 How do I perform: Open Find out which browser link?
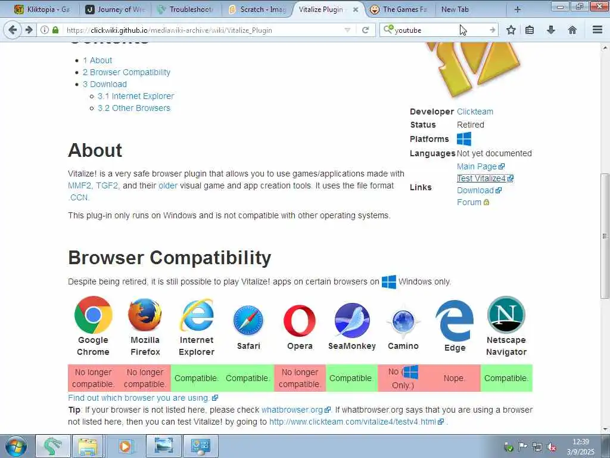point(143,398)
